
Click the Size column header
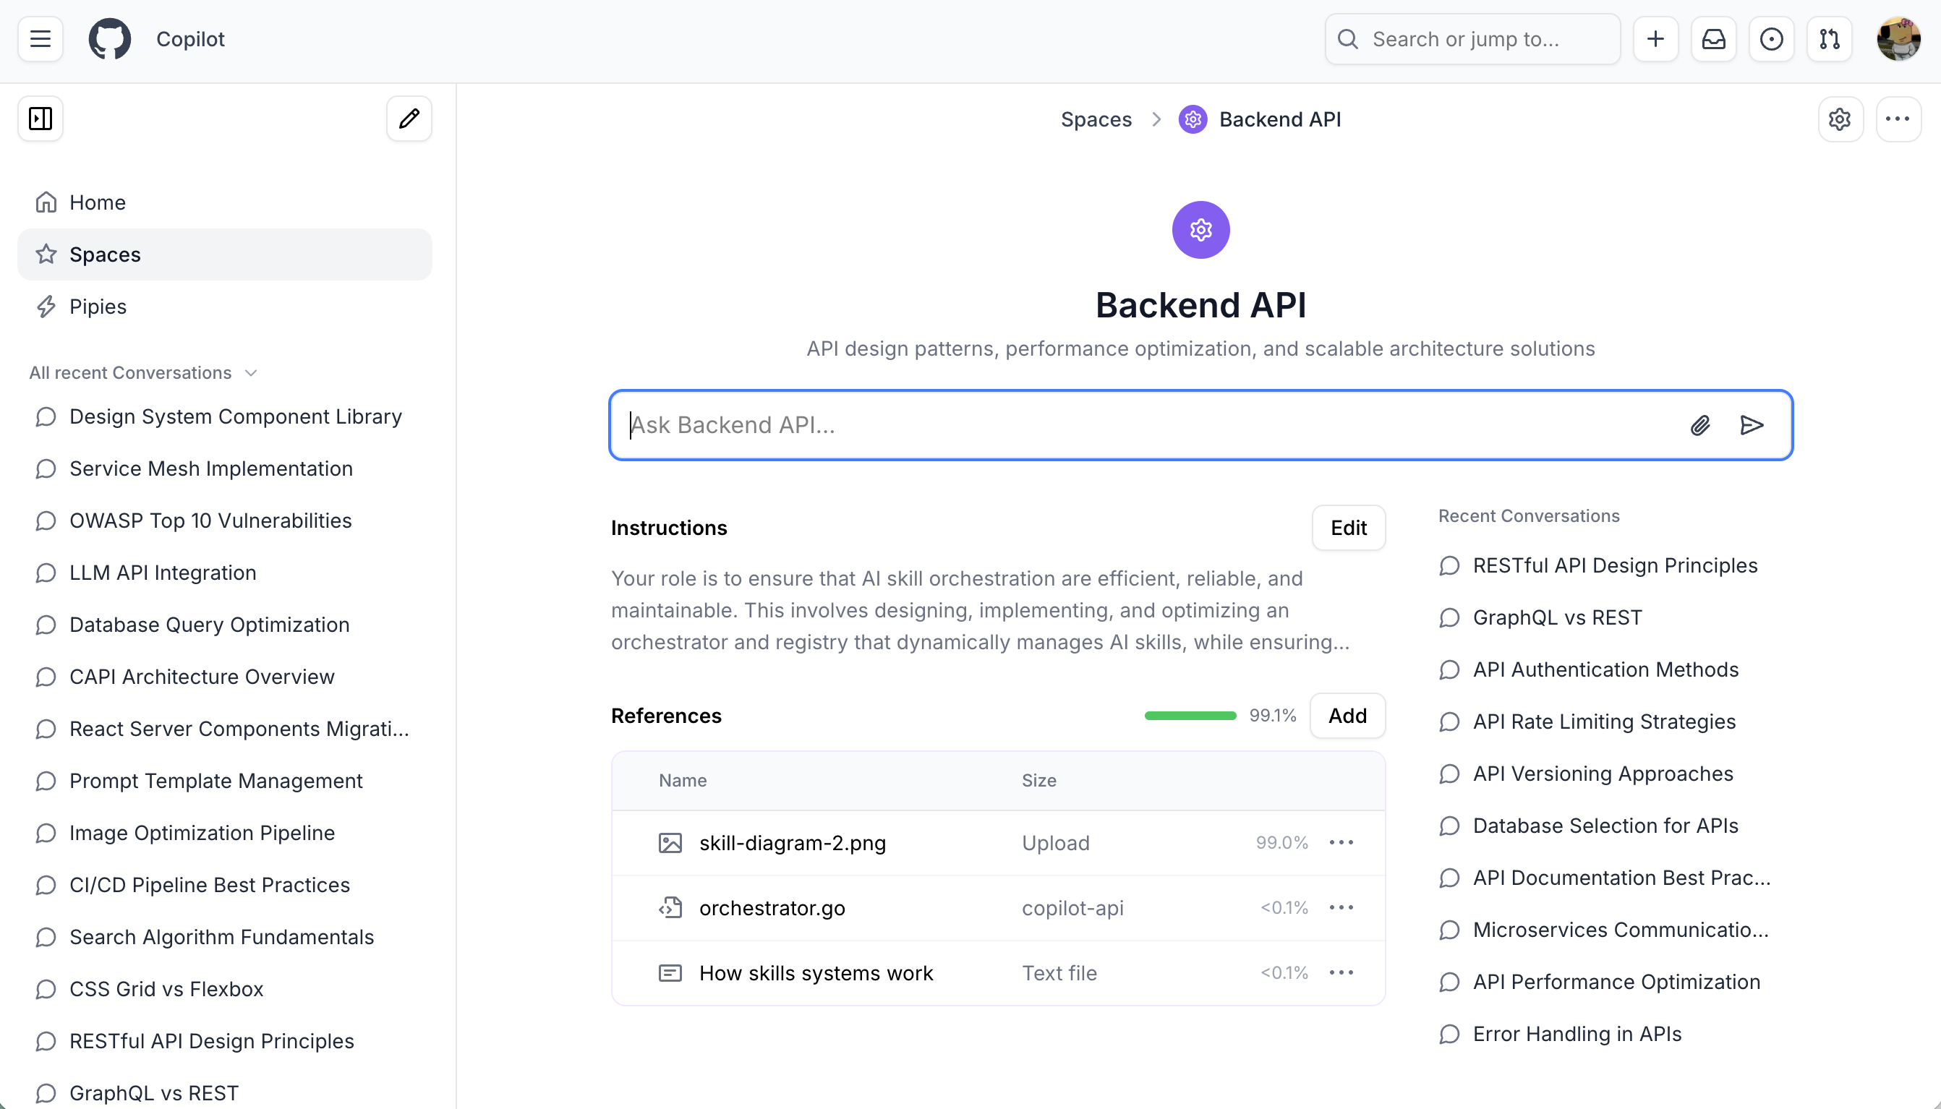1038,780
